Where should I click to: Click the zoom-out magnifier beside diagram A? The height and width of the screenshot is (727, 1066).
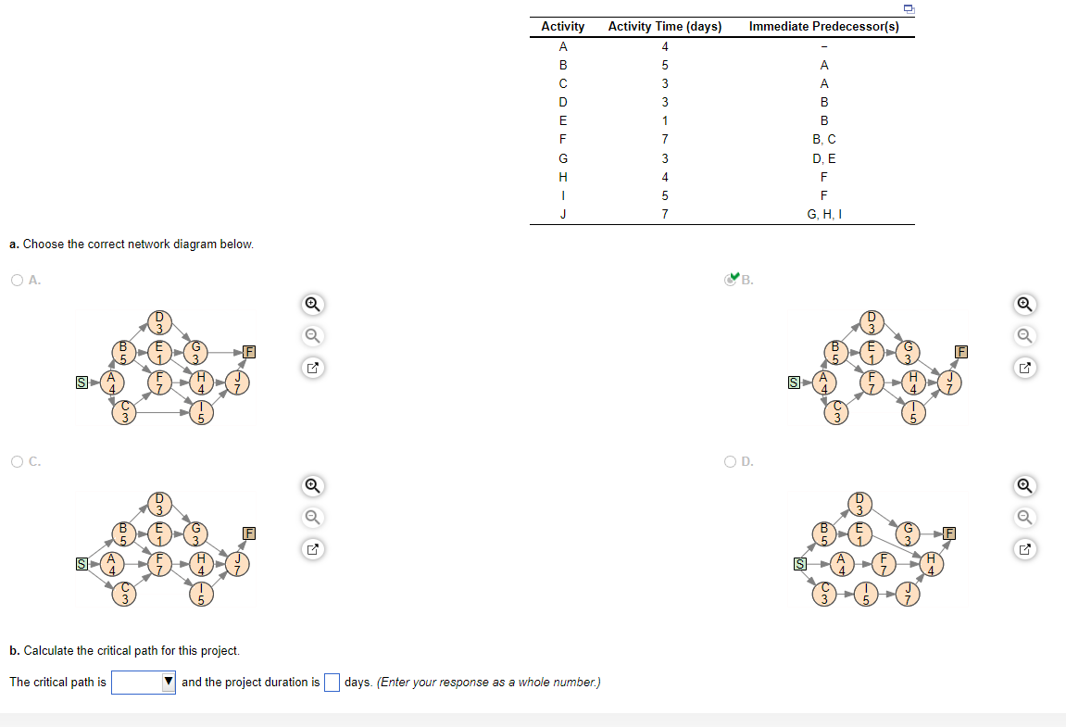[312, 335]
